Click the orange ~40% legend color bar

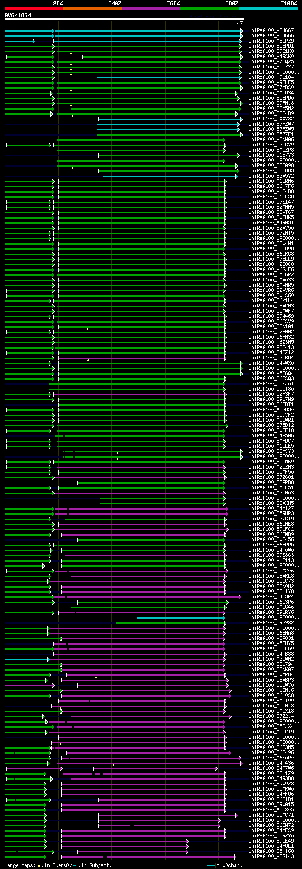pos(92,9)
